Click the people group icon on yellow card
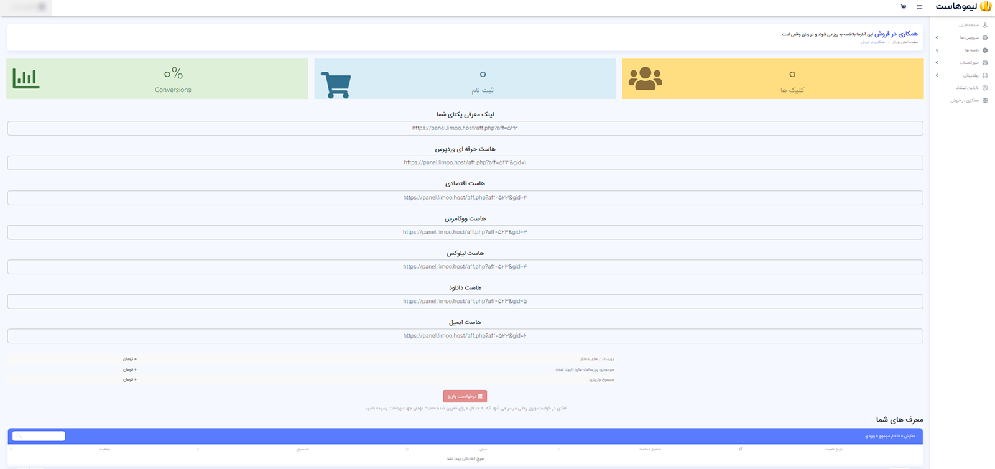 click(x=645, y=78)
